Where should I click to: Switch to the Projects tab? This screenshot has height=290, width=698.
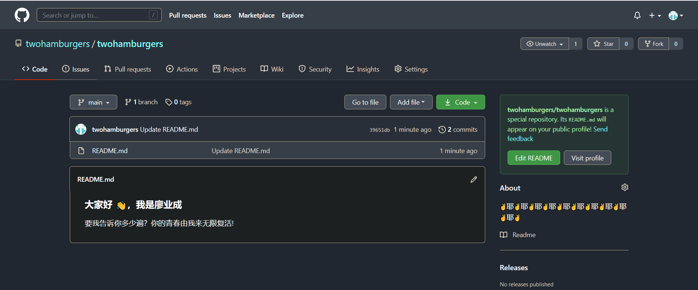[229, 69]
